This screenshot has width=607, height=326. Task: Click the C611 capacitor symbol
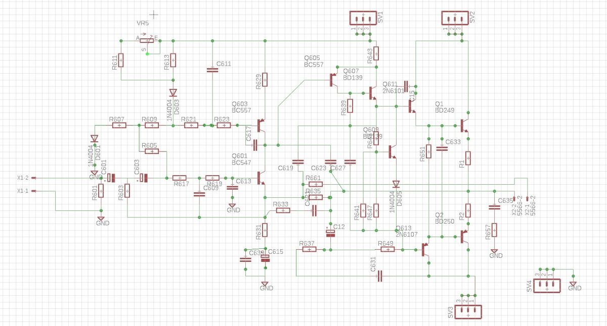[212, 70]
